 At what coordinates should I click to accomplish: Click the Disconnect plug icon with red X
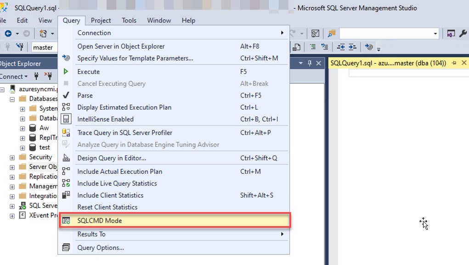48,77
